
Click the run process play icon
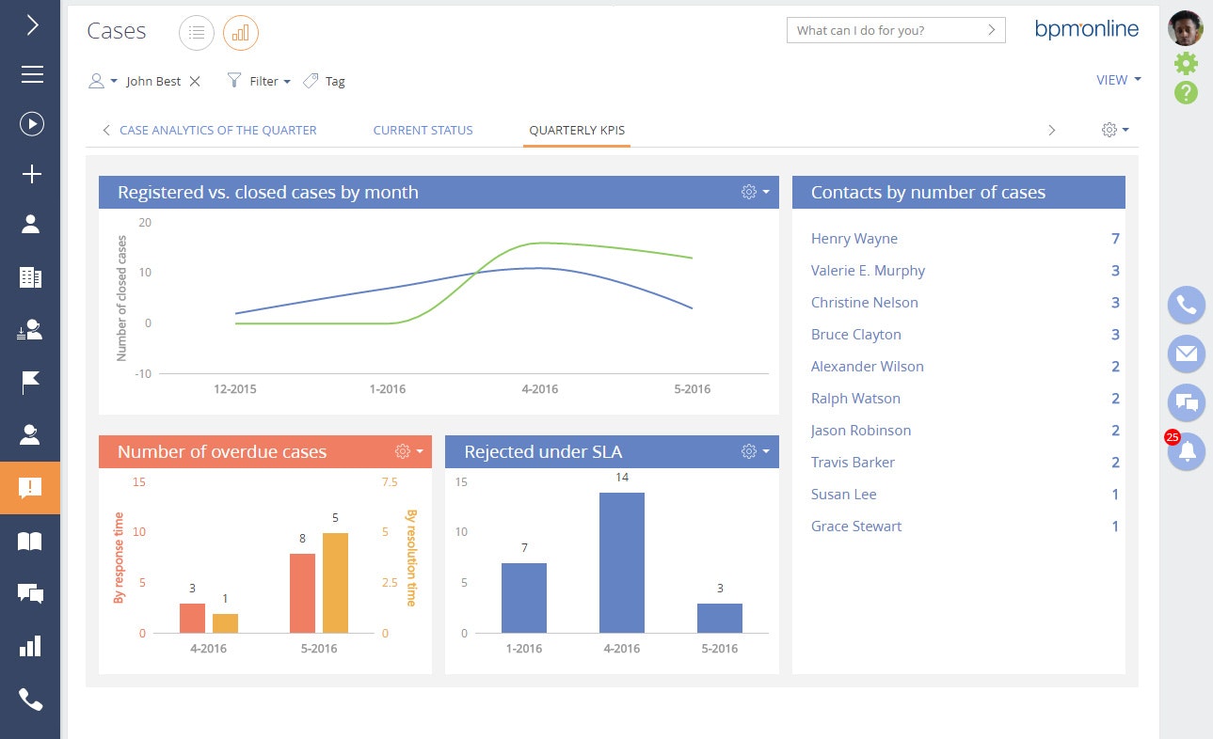pos(30,123)
